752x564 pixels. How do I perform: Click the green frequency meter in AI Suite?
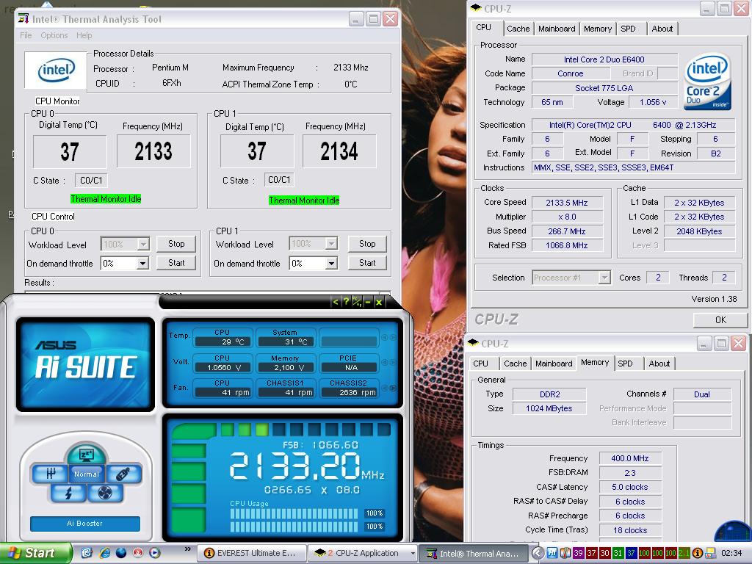189,478
